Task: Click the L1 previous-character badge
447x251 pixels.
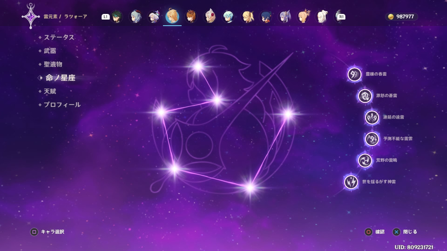Action: click(106, 17)
